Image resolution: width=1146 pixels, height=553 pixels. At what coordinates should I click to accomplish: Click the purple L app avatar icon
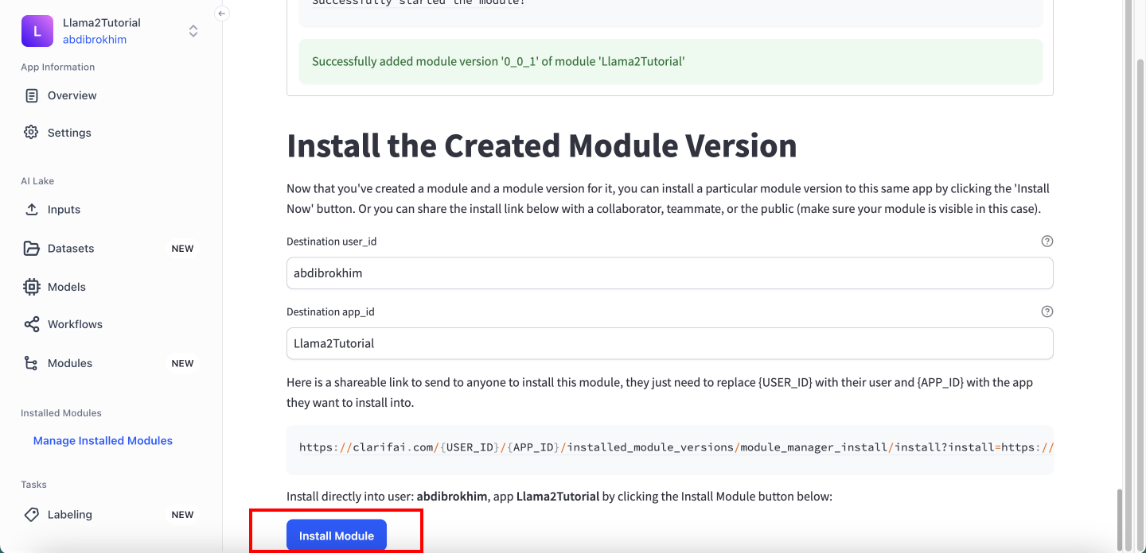click(37, 31)
